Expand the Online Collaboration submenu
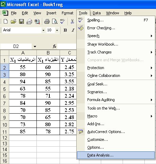This screenshot has width=156, height=164. 152,76
